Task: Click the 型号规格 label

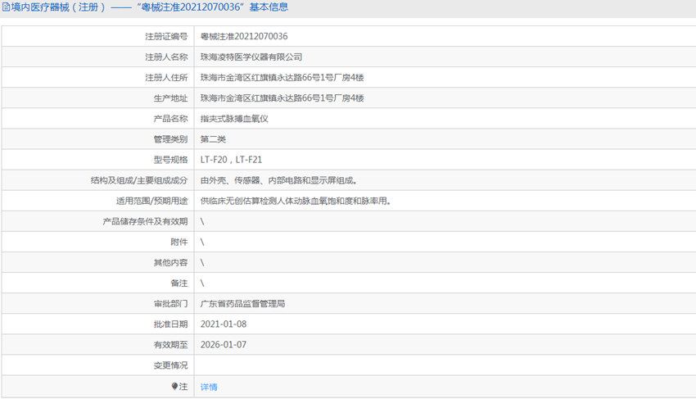Action: 170,160
